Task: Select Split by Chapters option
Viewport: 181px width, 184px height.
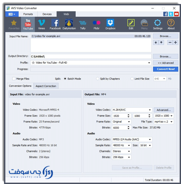Action: 97,79
